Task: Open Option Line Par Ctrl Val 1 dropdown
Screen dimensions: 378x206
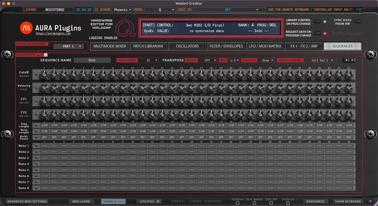Action: tap(320, 60)
